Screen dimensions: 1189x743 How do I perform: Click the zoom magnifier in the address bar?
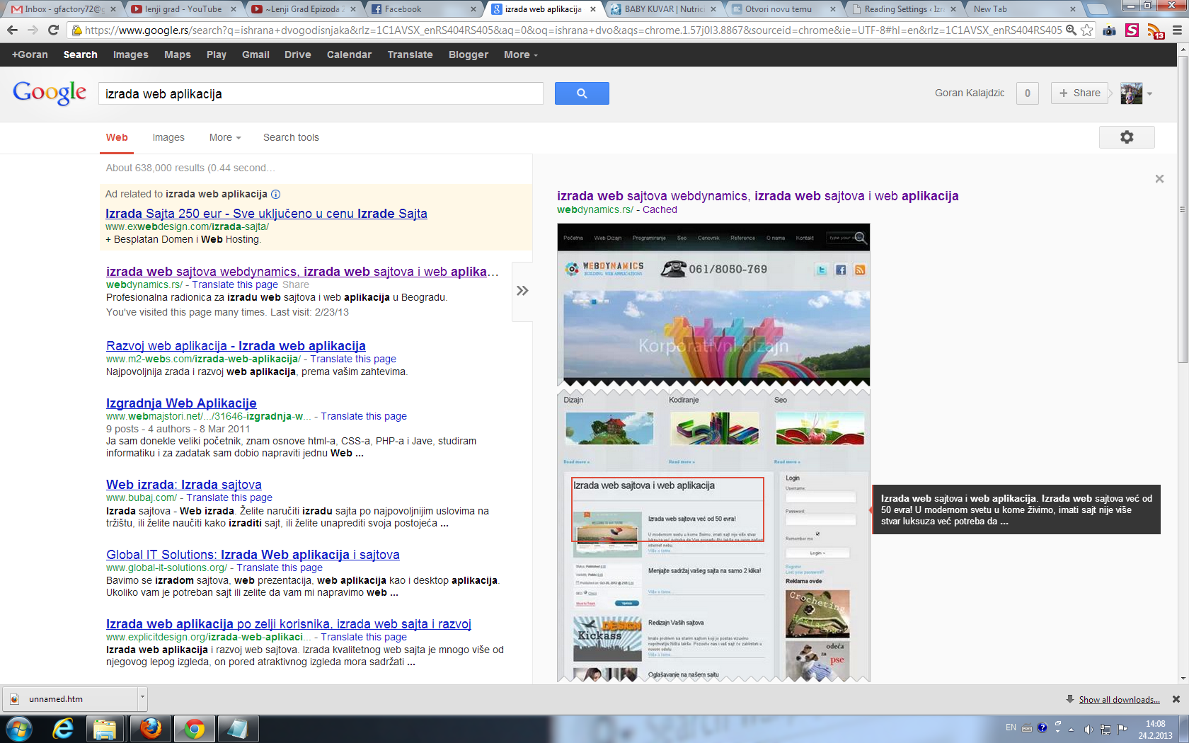(1072, 30)
